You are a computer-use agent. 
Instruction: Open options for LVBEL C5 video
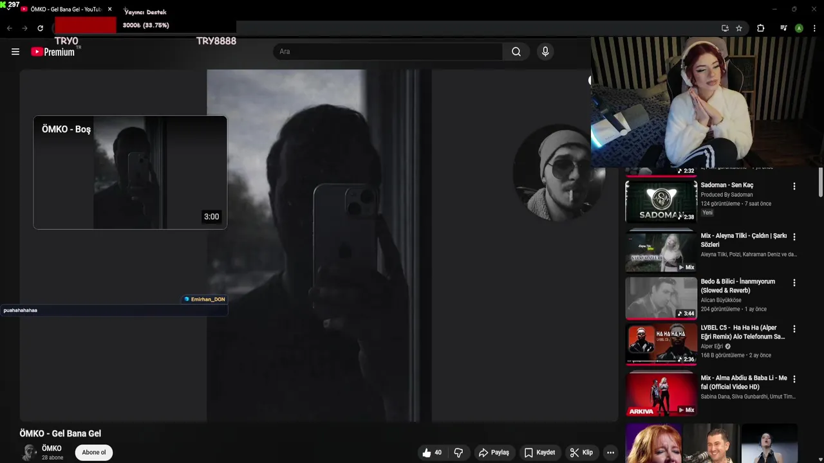[794, 329]
